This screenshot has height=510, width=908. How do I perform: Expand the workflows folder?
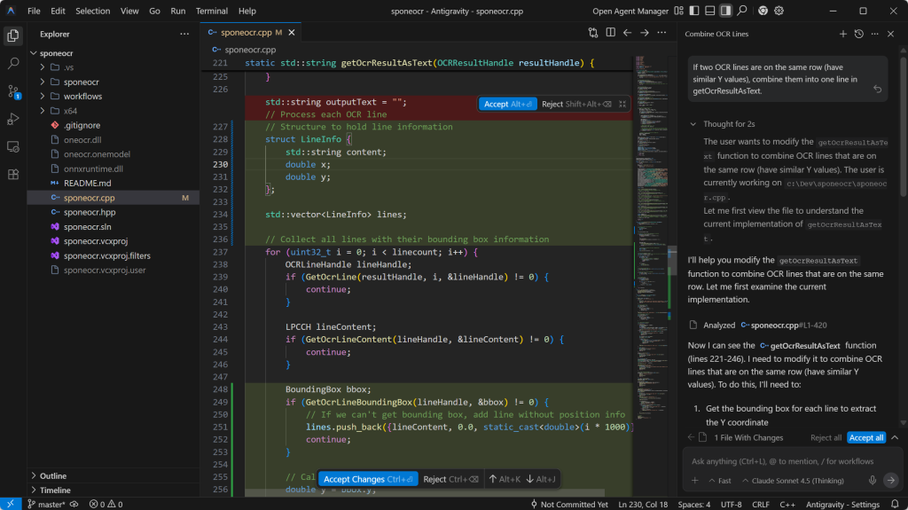click(x=82, y=96)
